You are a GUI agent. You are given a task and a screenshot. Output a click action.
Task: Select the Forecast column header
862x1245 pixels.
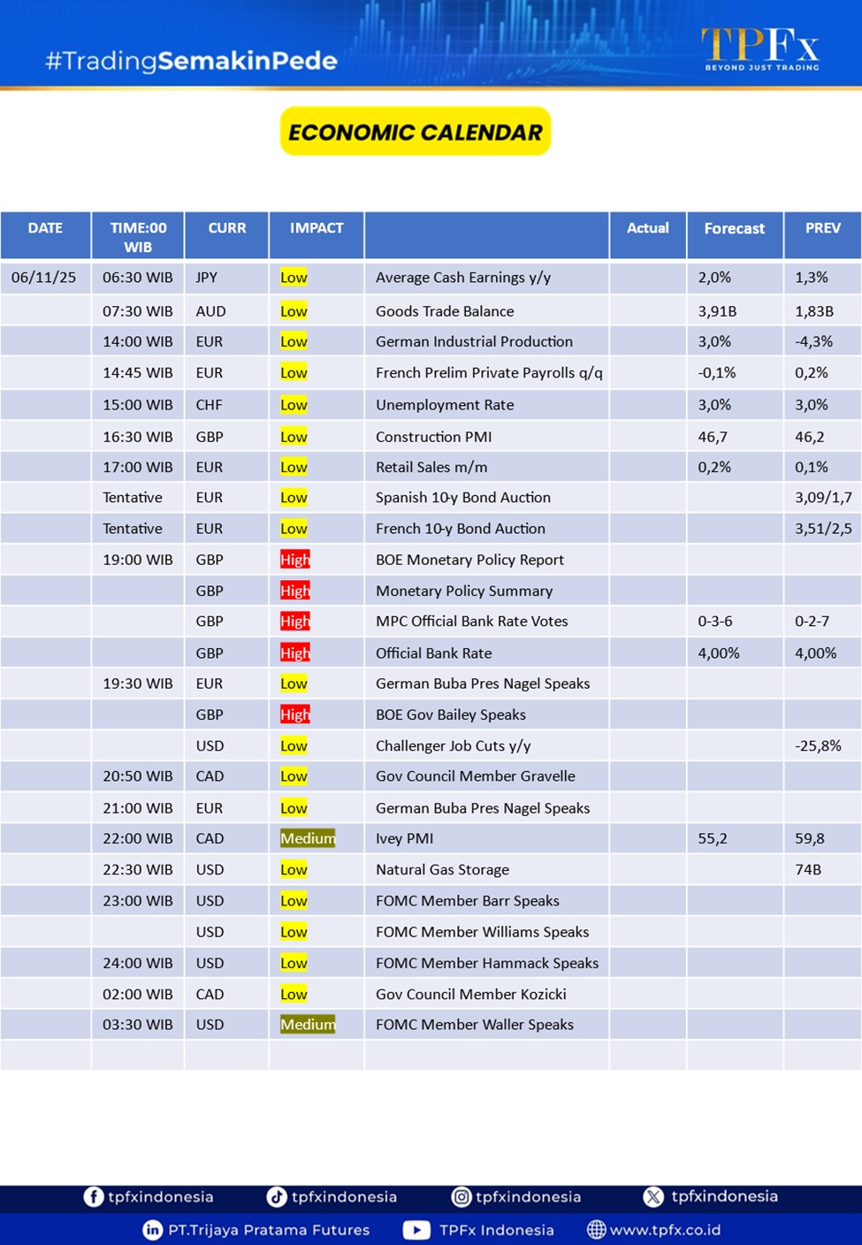click(734, 229)
